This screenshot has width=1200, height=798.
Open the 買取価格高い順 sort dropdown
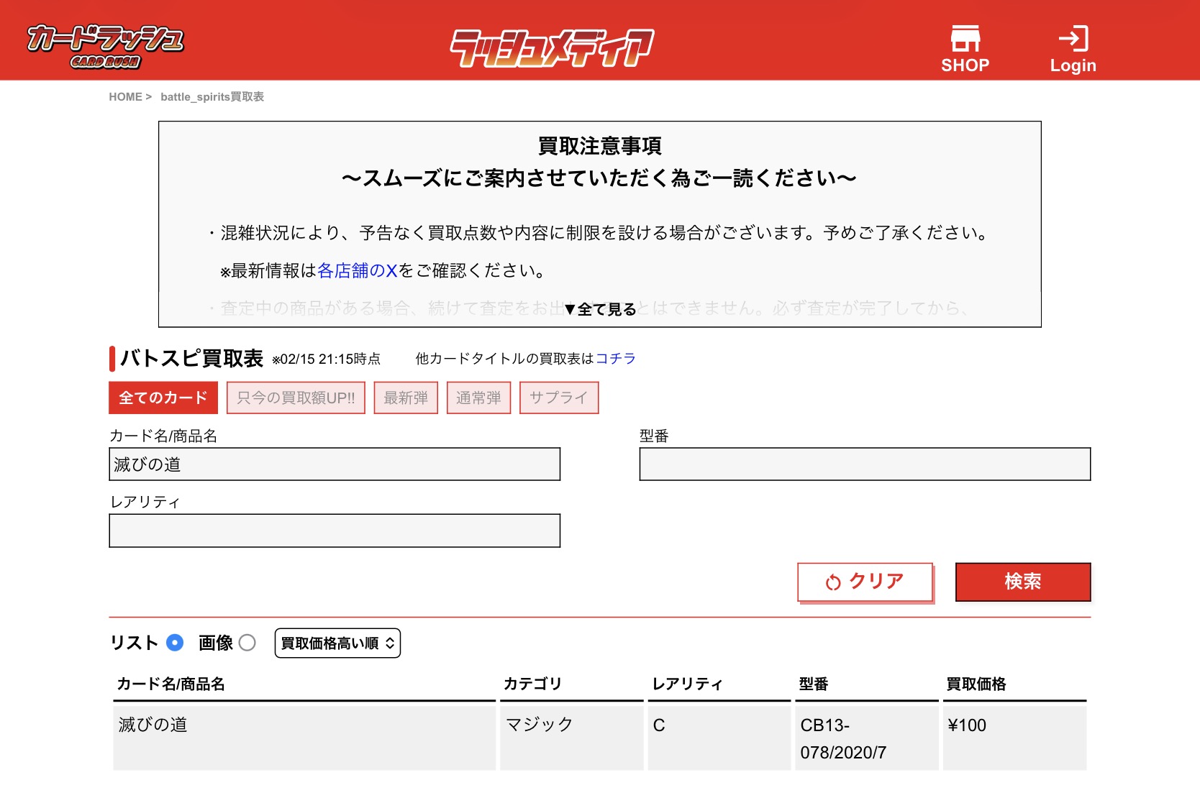(337, 643)
